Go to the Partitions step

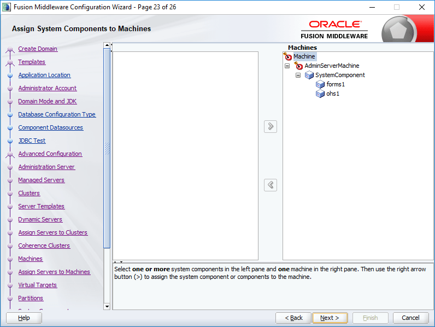coord(31,298)
